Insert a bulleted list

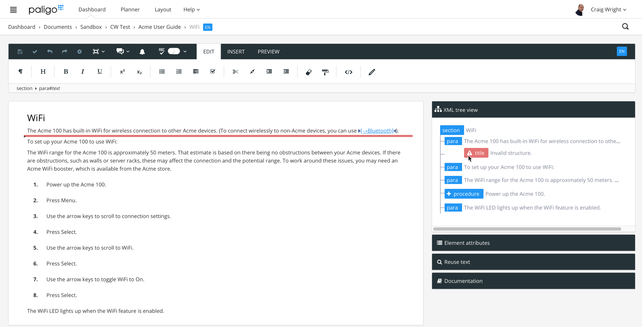162,71
